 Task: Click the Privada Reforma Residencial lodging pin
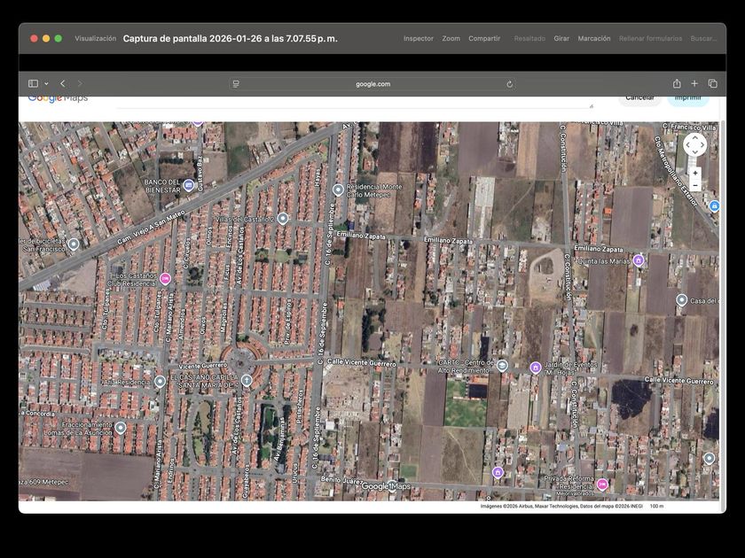pos(602,484)
